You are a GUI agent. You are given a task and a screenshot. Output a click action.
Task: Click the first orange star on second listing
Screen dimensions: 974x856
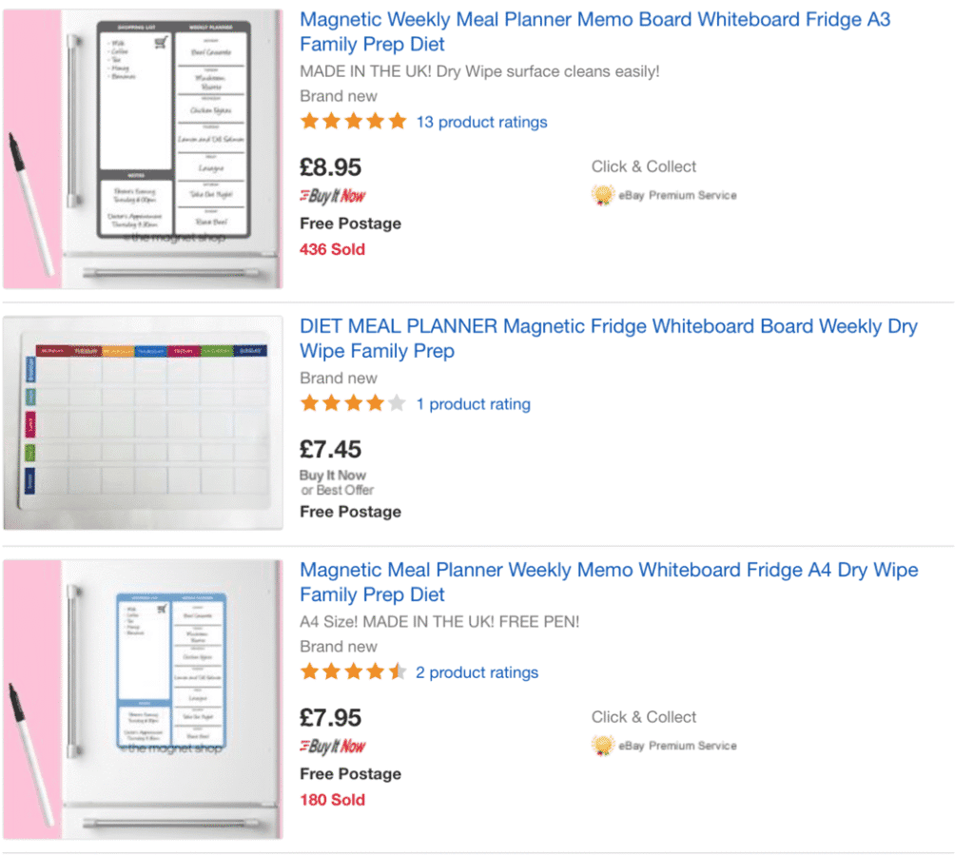coord(310,403)
